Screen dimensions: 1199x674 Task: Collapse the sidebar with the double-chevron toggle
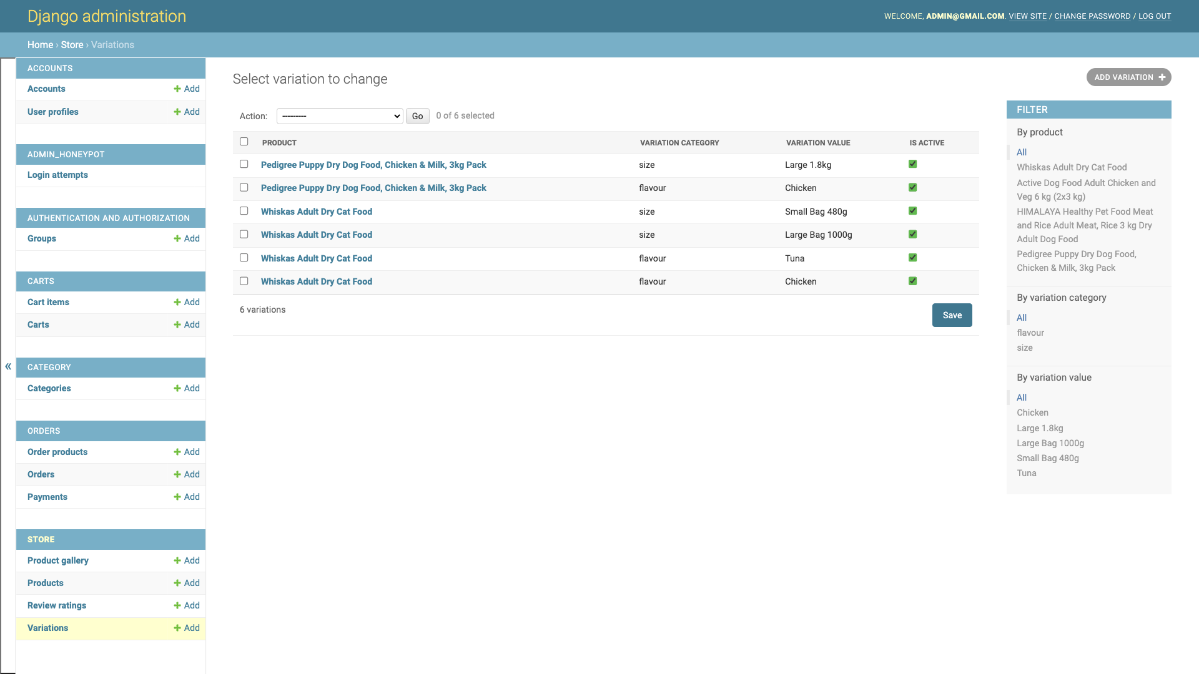pyautogui.click(x=8, y=366)
